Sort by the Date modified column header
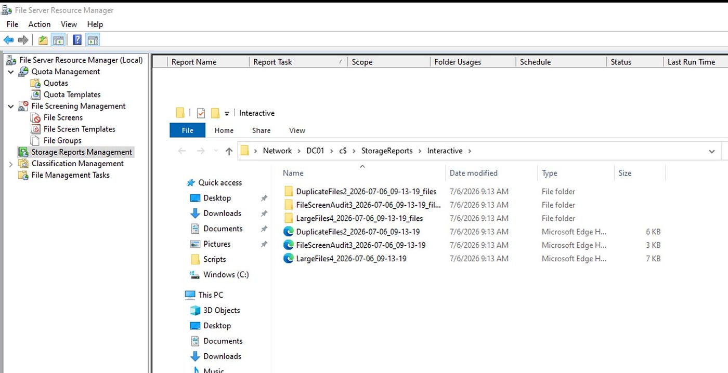 point(491,173)
